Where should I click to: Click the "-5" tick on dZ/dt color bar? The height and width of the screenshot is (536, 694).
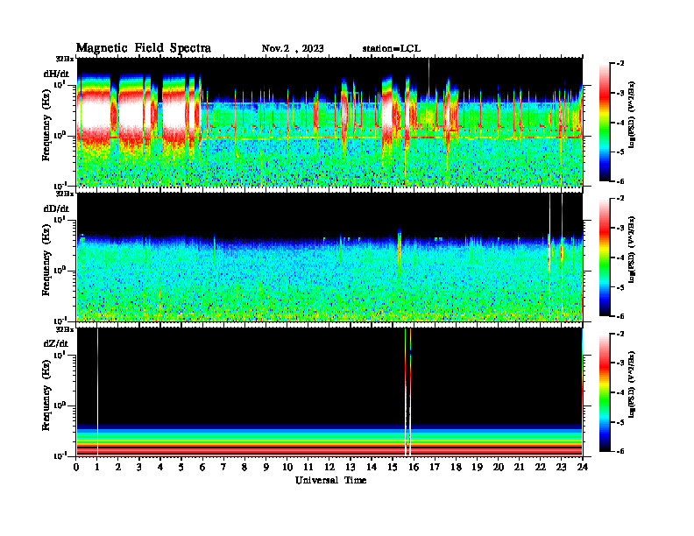[620, 422]
